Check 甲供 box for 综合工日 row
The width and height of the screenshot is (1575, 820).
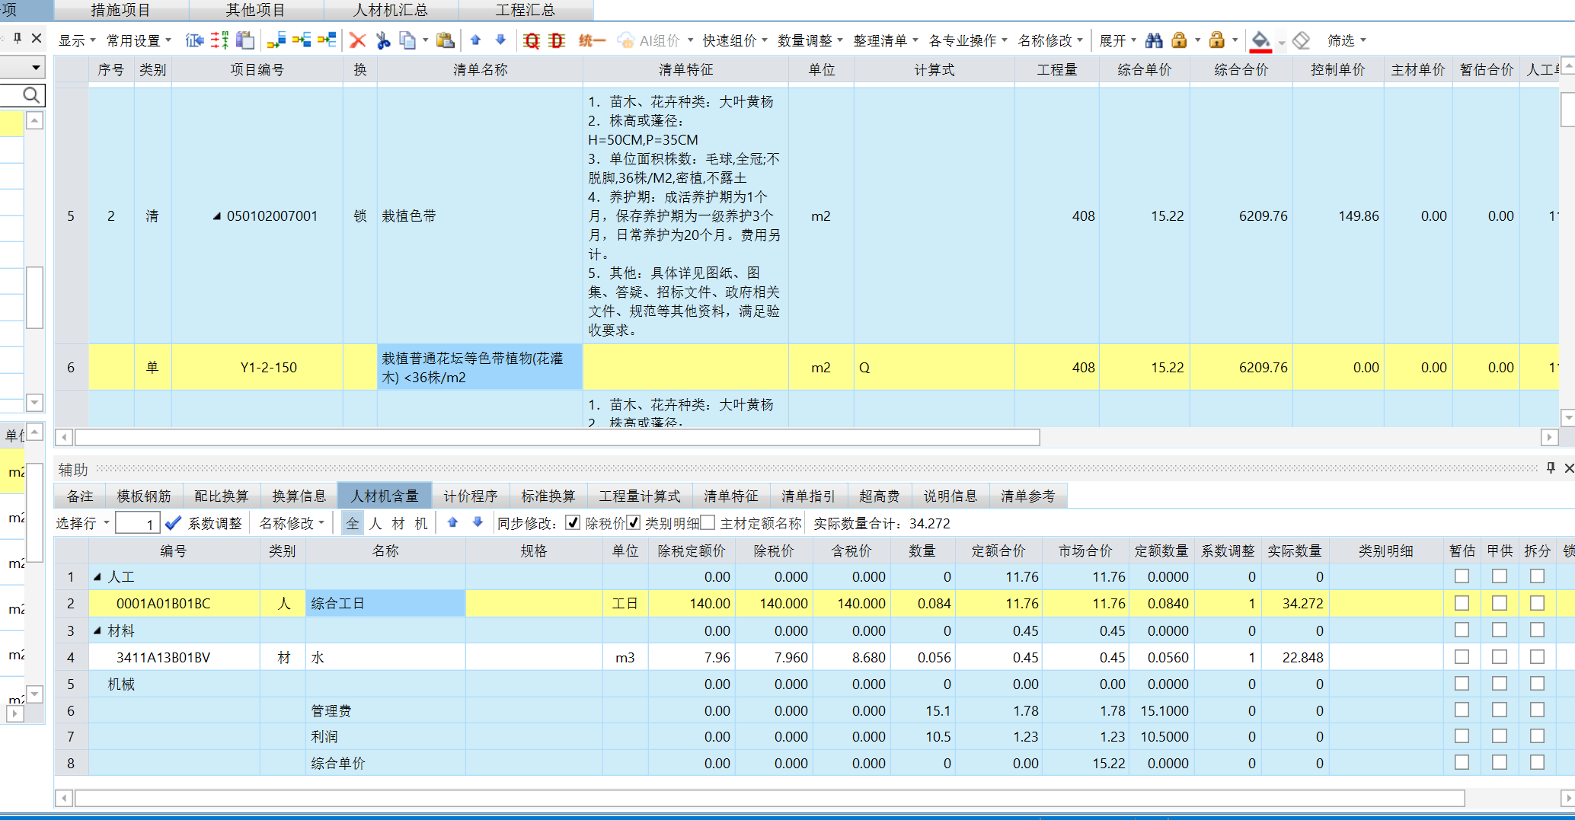[x=1500, y=603]
